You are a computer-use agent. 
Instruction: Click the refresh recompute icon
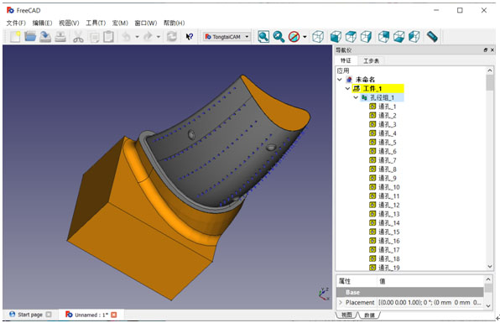[x=171, y=37]
